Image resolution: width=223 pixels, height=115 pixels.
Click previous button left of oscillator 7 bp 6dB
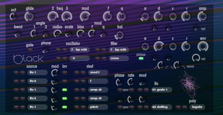[58, 50]
